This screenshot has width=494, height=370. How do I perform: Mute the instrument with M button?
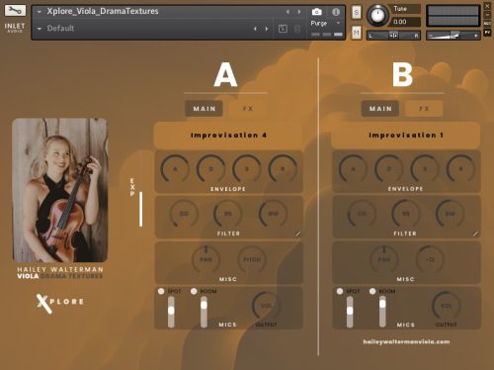click(x=356, y=33)
